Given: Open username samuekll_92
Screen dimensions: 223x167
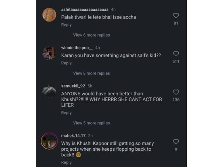Looking at the screenshot, I should click(x=73, y=86).
